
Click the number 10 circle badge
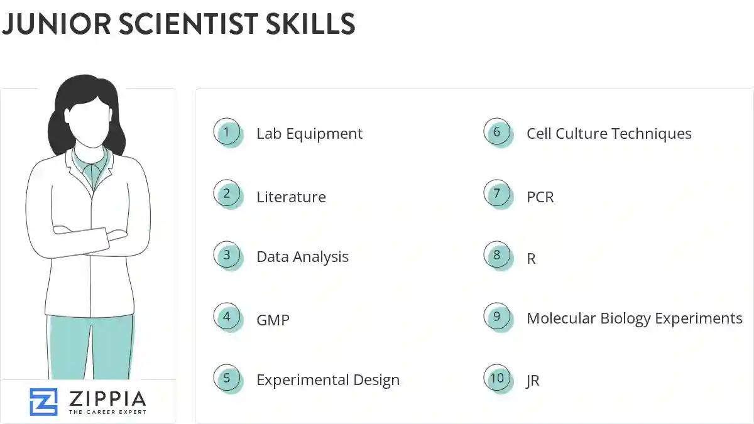[x=497, y=378]
